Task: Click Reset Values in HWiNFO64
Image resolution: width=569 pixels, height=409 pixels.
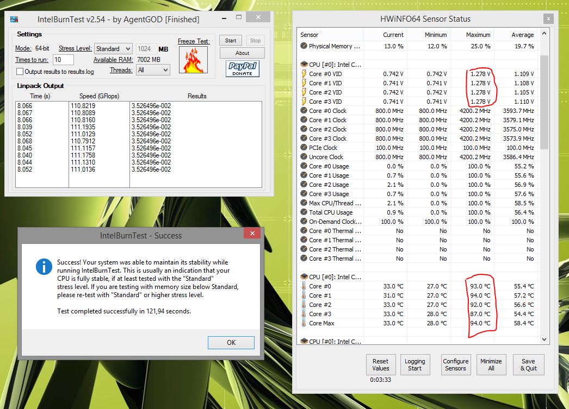Action: [381, 364]
